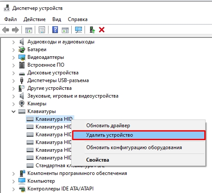Click the Forward arrow in the toolbar

click(x=15, y=30)
